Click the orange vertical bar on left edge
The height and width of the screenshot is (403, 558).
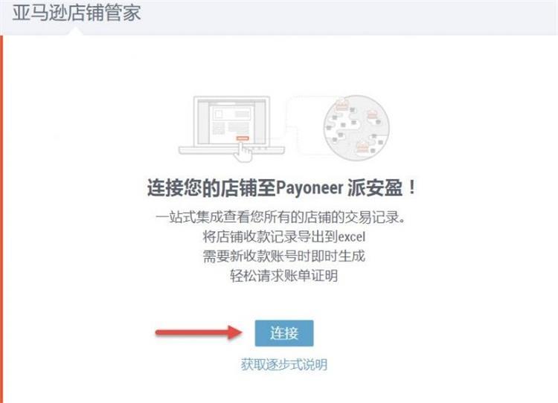[1, 219]
